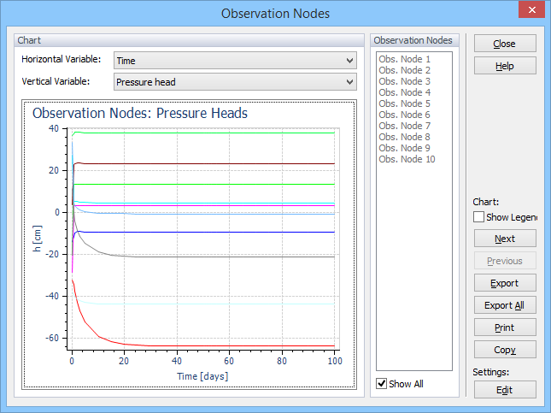Screen dimensions: 551x413
Task: Open the Horizontal Variable dropdown
Action: (x=235, y=61)
